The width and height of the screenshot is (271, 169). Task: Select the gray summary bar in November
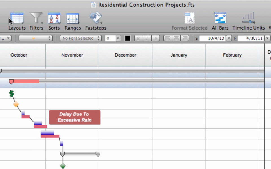pyautogui.click(x=80, y=154)
